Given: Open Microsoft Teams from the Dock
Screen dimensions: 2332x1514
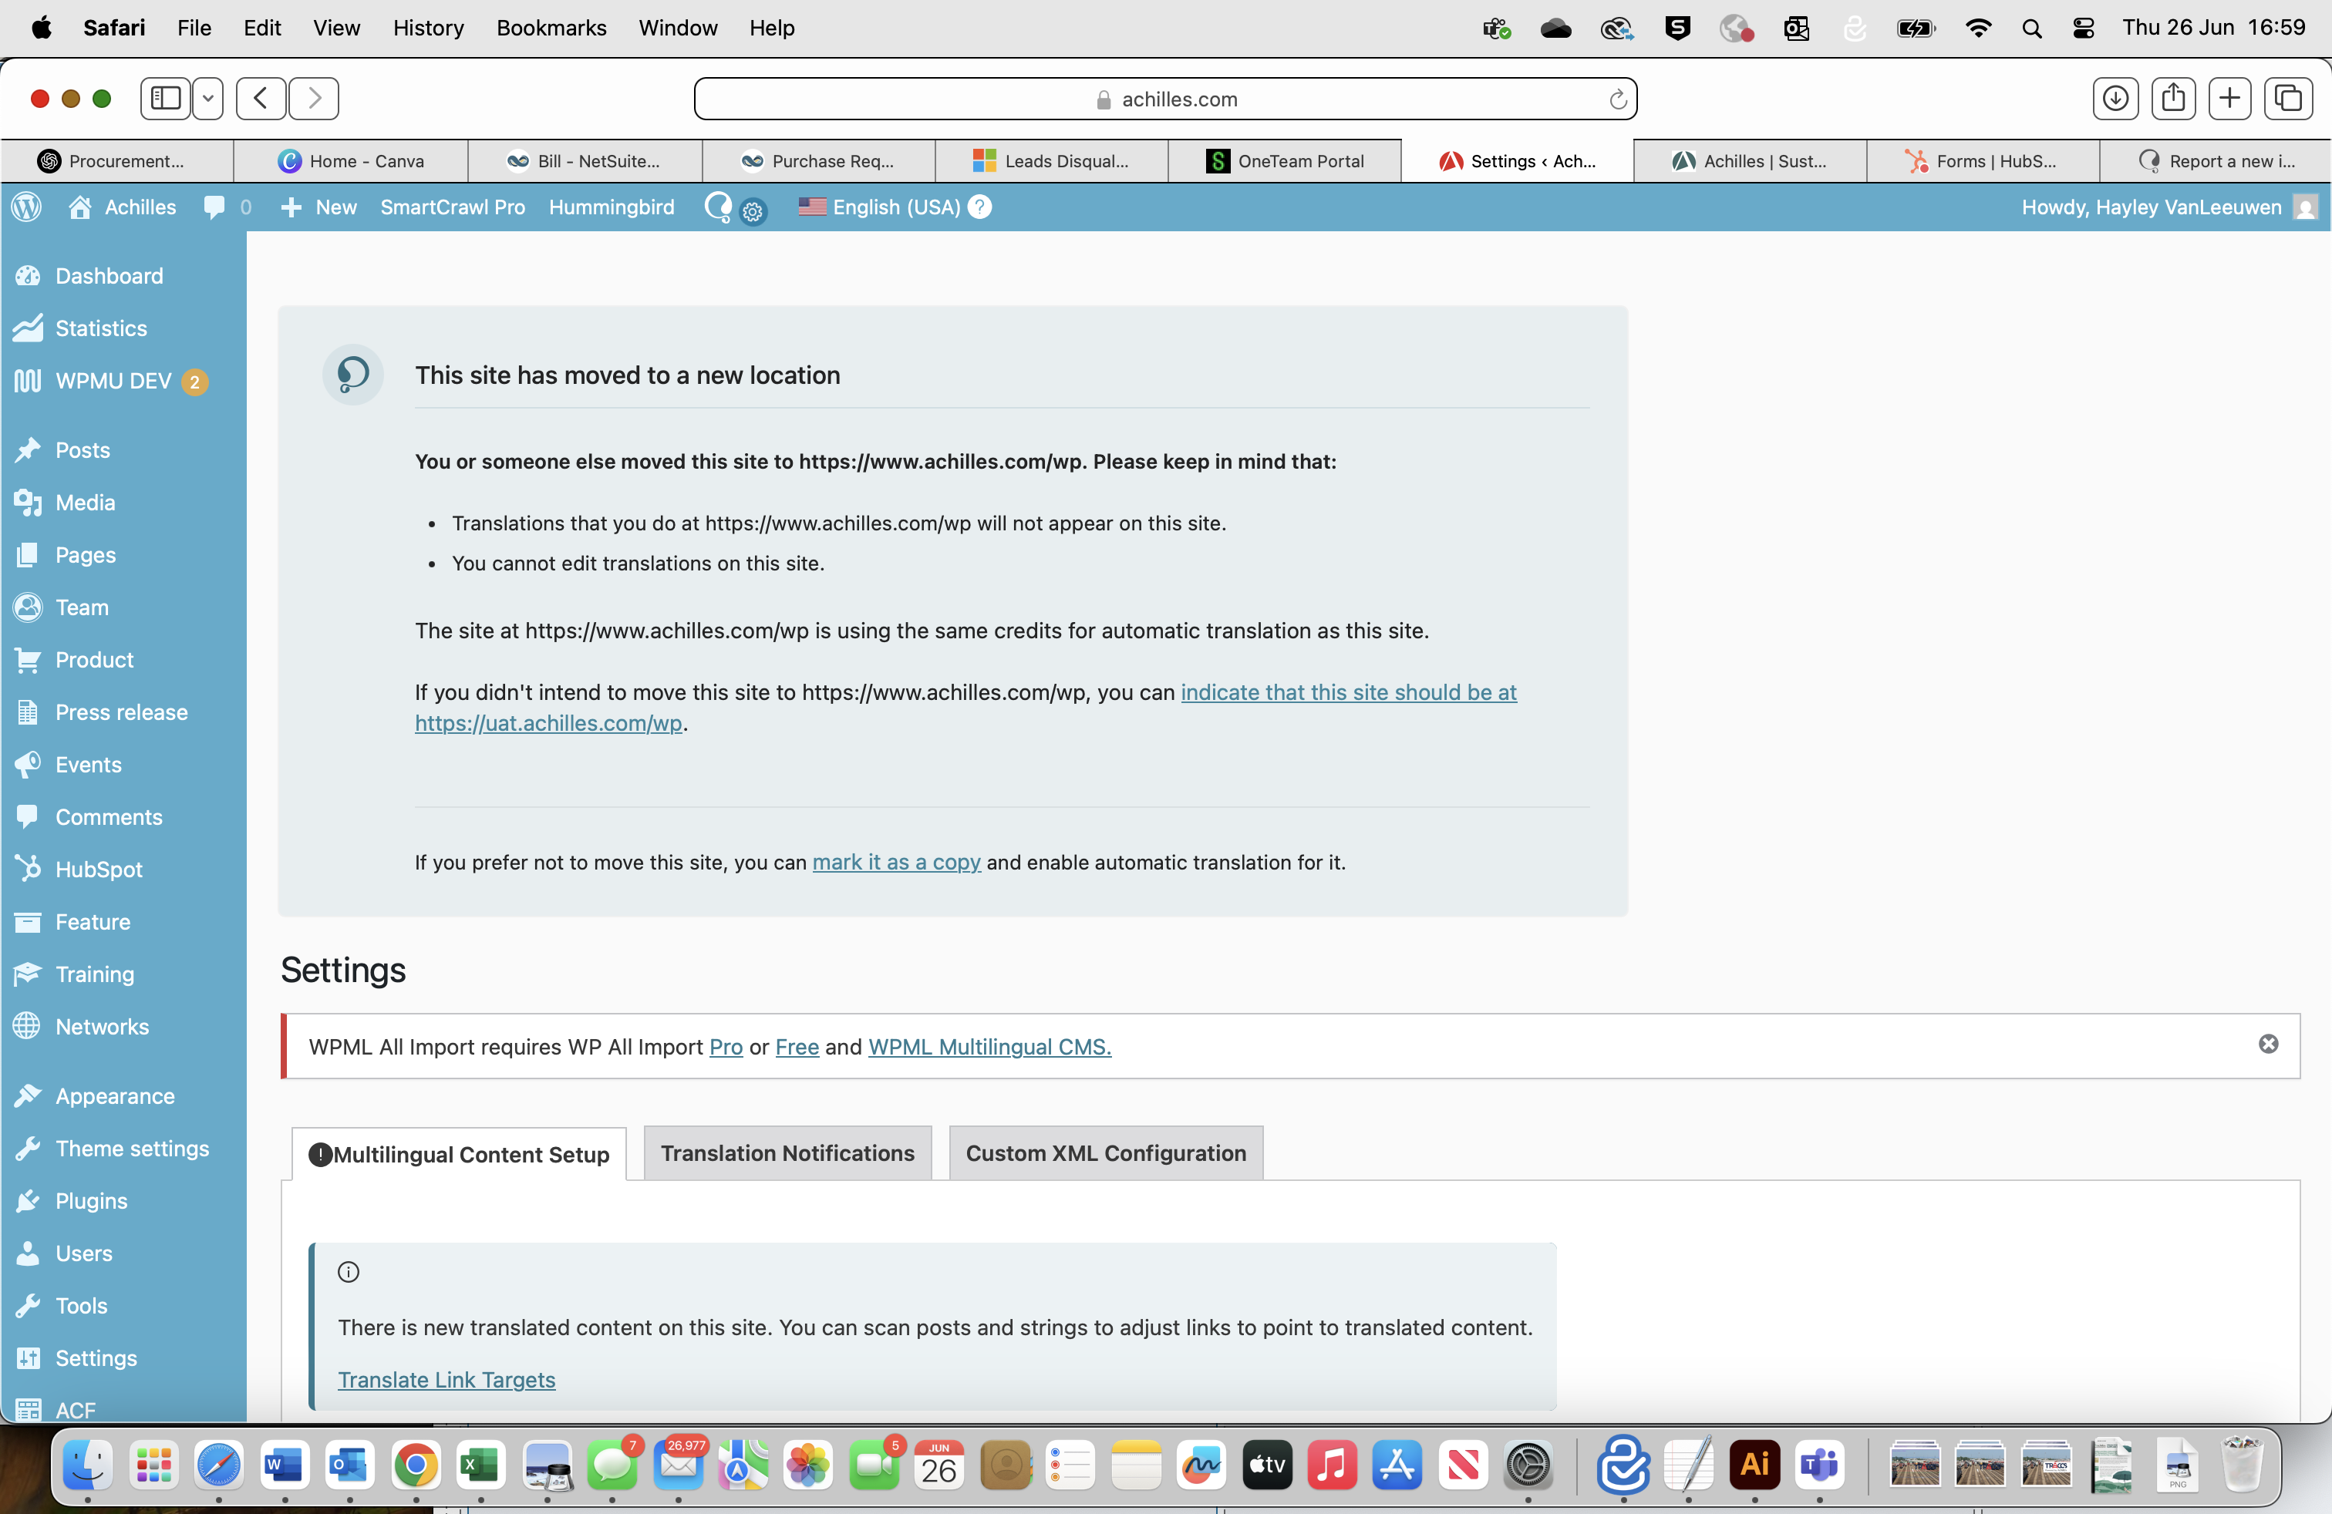Looking at the screenshot, I should pyautogui.click(x=1819, y=1465).
